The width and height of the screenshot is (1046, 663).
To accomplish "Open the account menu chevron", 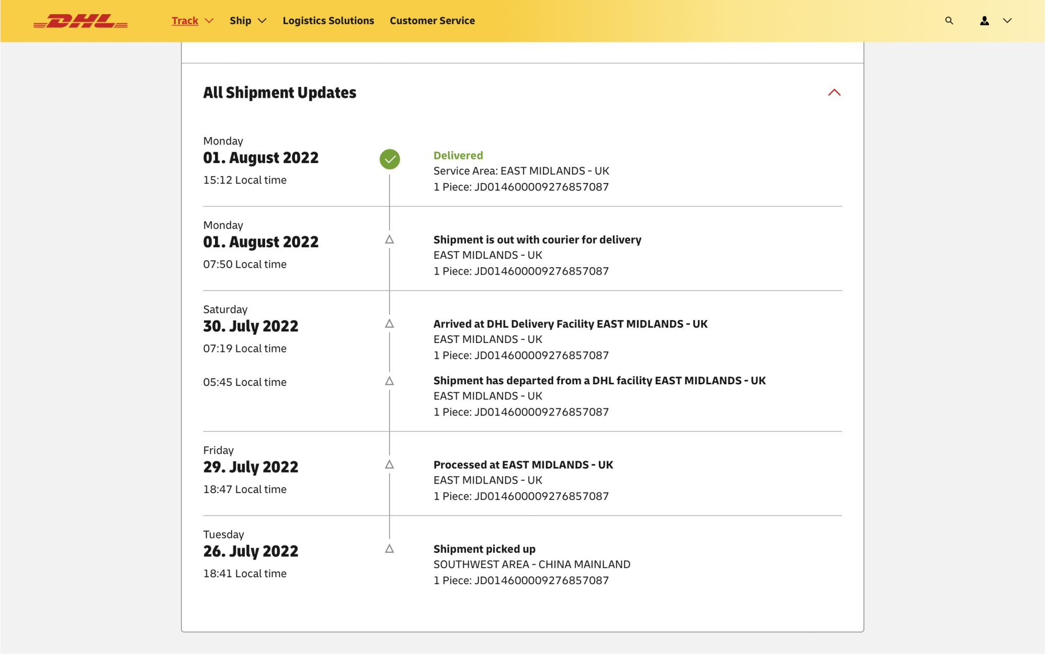I will pos(1007,21).
